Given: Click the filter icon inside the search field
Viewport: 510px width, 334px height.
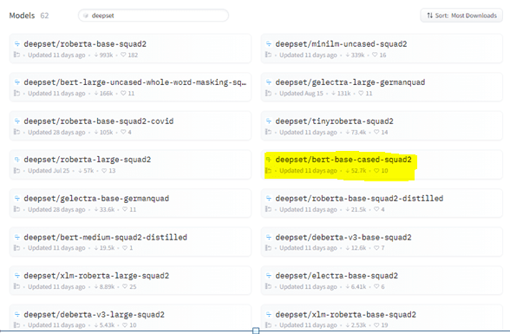Looking at the screenshot, I should (x=86, y=16).
